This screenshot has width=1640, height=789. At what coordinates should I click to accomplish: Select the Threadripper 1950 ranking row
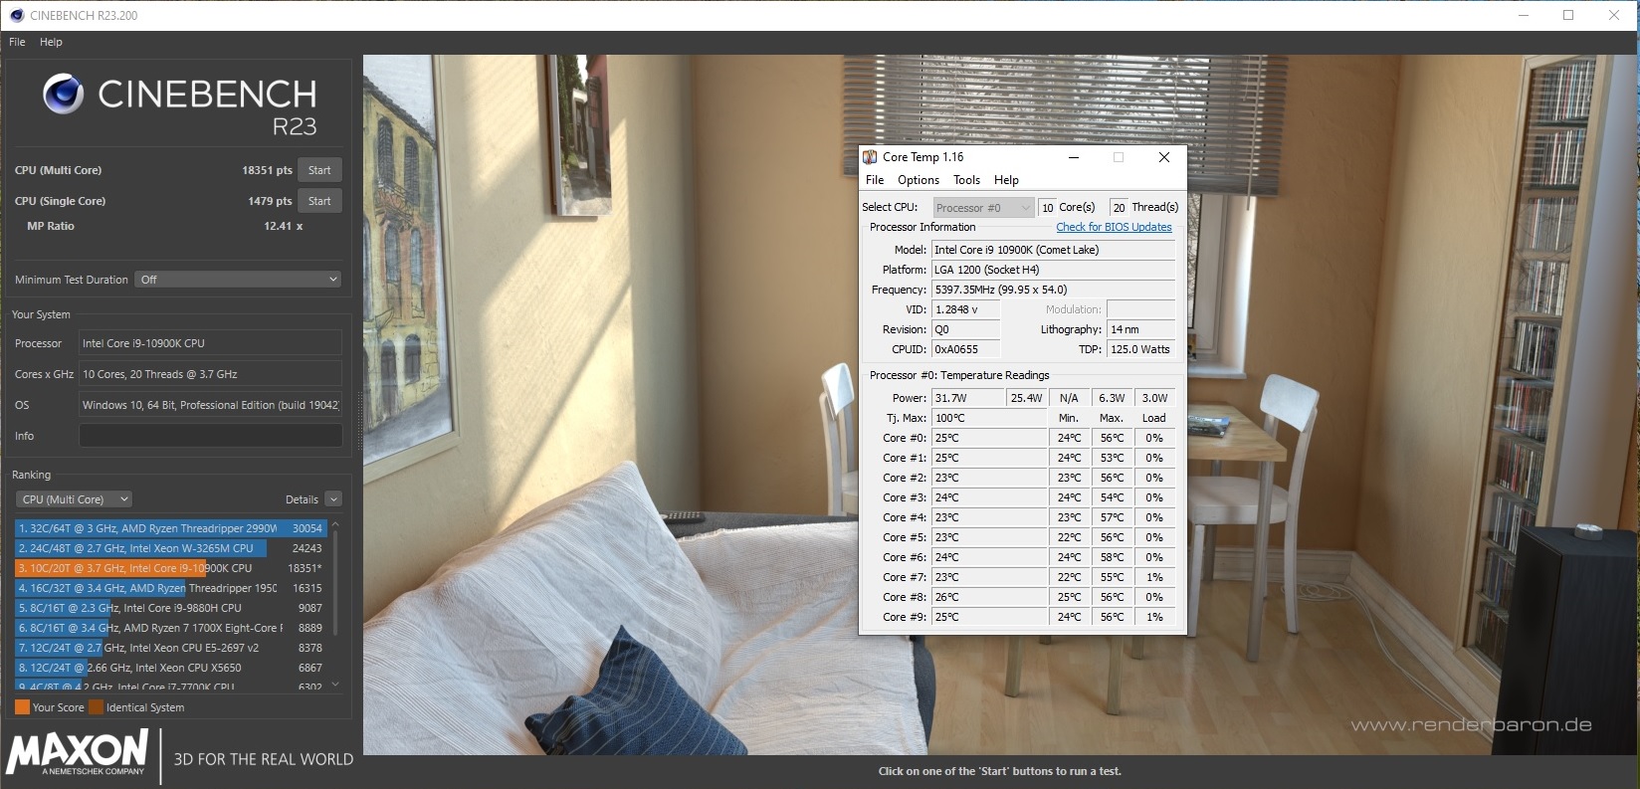tap(170, 588)
